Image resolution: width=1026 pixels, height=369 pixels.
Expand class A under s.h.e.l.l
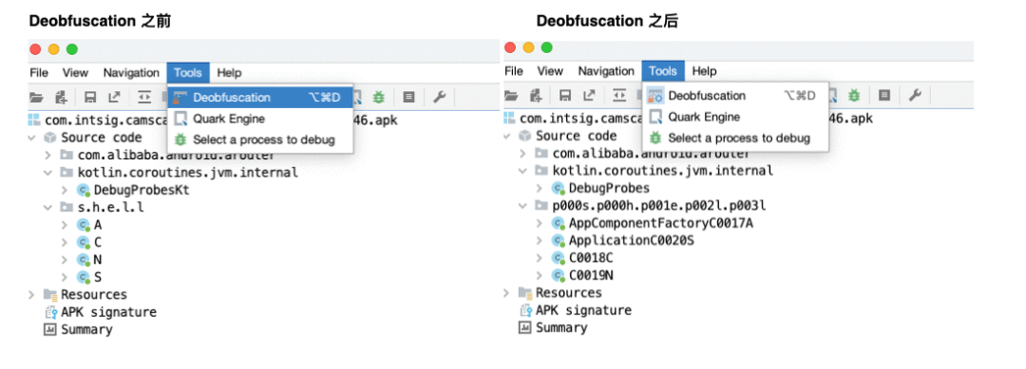point(65,225)
